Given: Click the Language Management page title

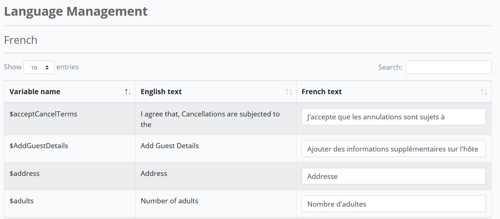Looking at the screenshot, I should (x=75, y=11).
